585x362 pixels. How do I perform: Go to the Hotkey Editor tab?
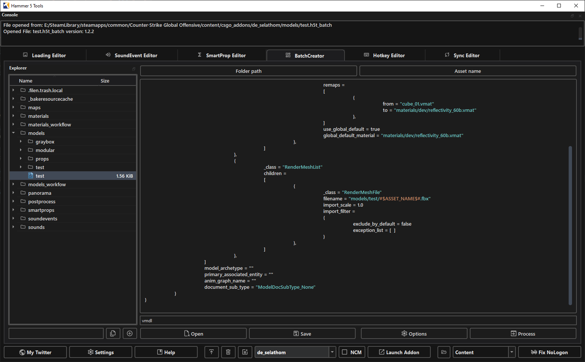[385, 55]
